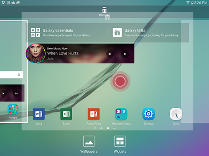This screenshot has width=209, height=156.
Task: Tap the Wi-Fi status icon
Action: (188, 2)
